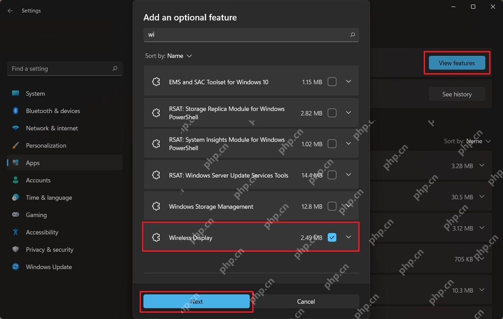The image size is (503, 319).
Task: Click the Find a setting search field
Action: tap(65, 69)
